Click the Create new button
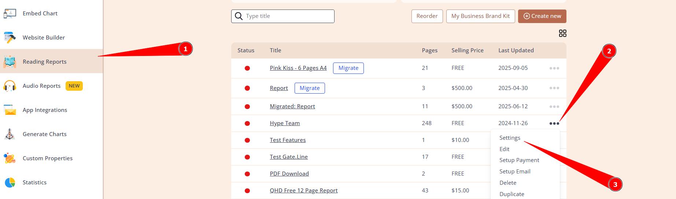Image resolution: width=676 pixels, height=199 pixels. pos(542,16)
